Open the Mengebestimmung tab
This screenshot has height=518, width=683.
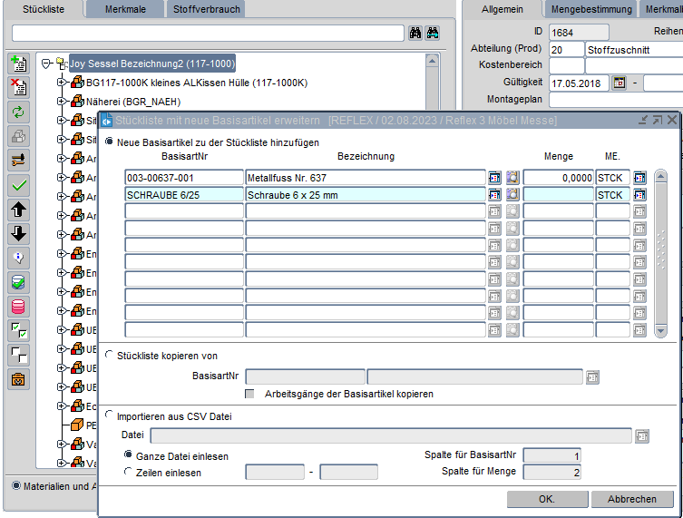pos(593,9)
